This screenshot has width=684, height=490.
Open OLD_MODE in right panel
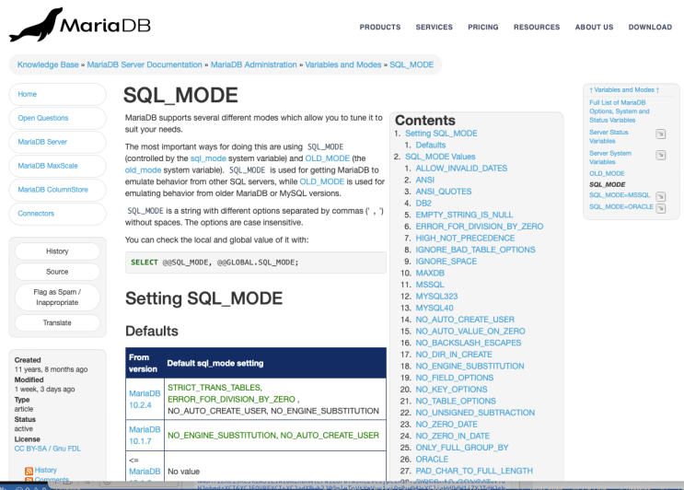[607, 174]
